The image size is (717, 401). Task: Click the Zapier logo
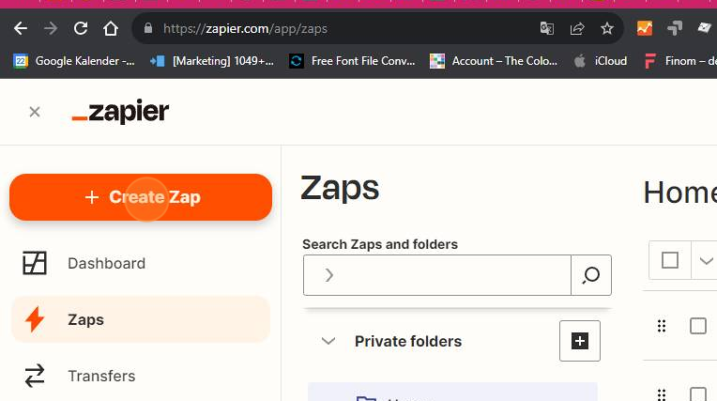(120, 111)
